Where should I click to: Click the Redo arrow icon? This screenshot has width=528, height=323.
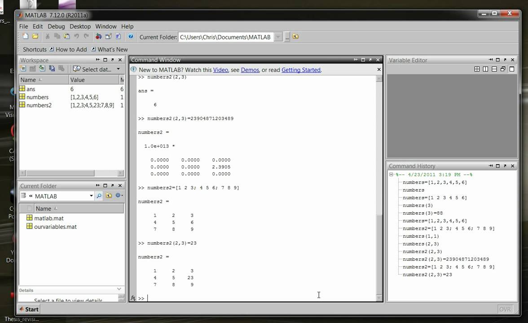tap(86, 36)
